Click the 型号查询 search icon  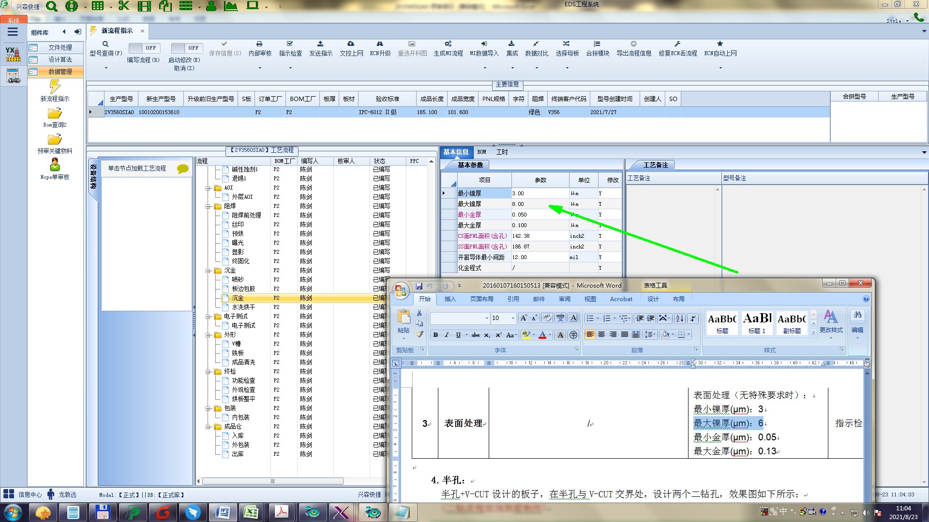[x=105, y=44]
